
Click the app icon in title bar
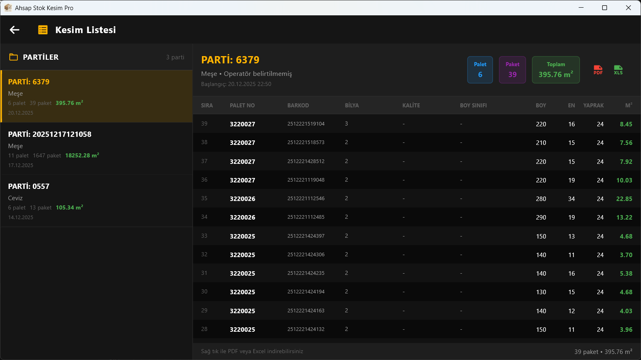8,8
